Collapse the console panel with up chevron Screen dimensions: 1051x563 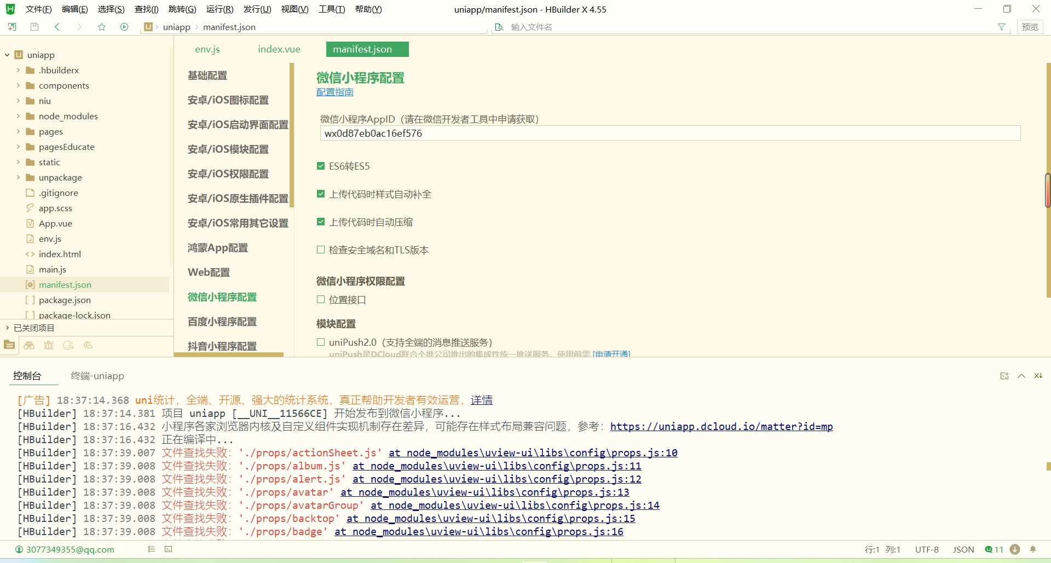pos(1021,376)
